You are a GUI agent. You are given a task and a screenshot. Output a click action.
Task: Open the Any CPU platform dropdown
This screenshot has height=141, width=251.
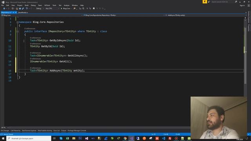pyautogui.click(x=52, y=9)
